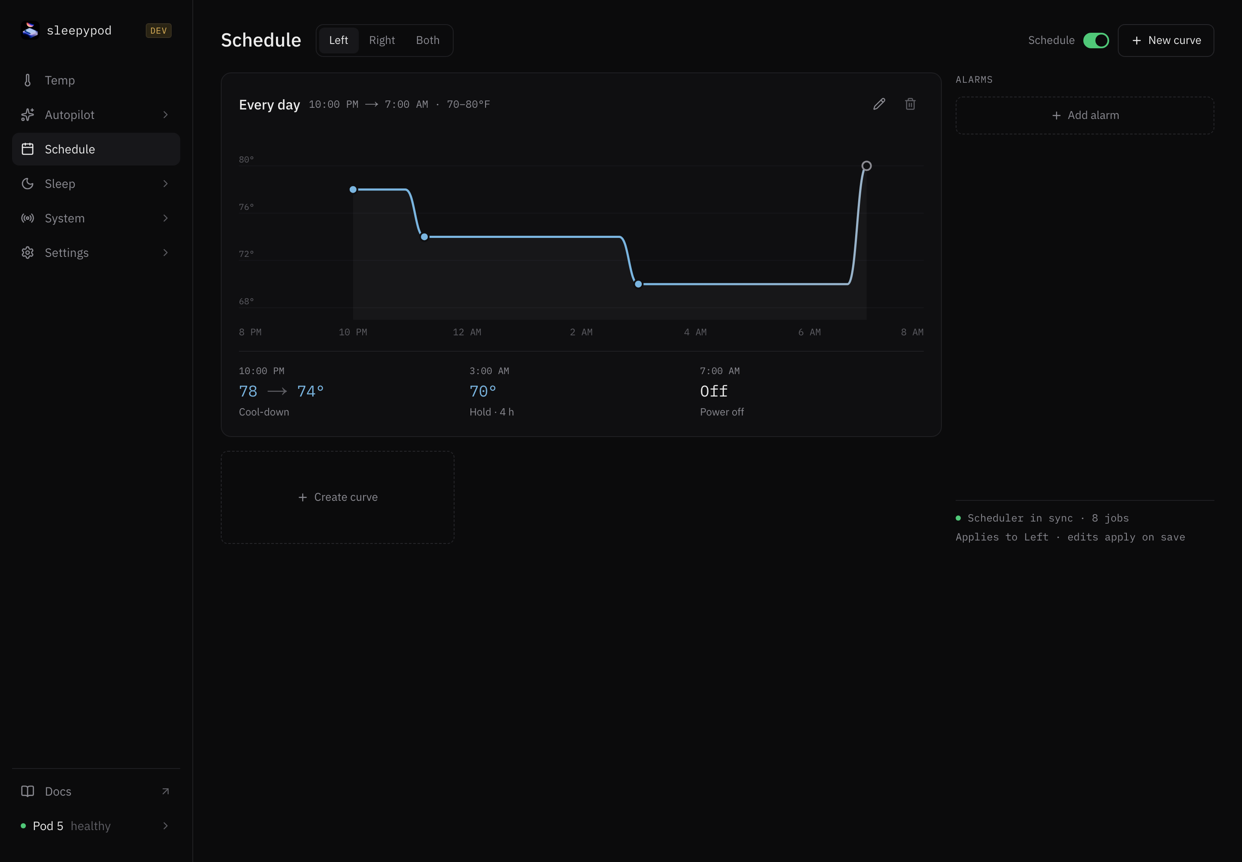The width and height of the screenshot is (1242, 862).
Task: Click the broadcast icon beside System
Action: click(x=28, y=218)
